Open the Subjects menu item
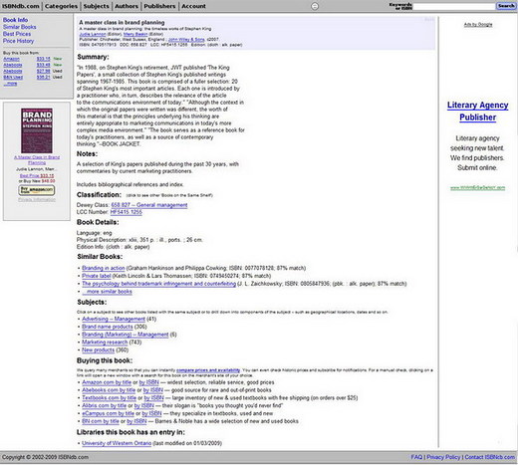The image size is (518, 465). tap(97, 6)
